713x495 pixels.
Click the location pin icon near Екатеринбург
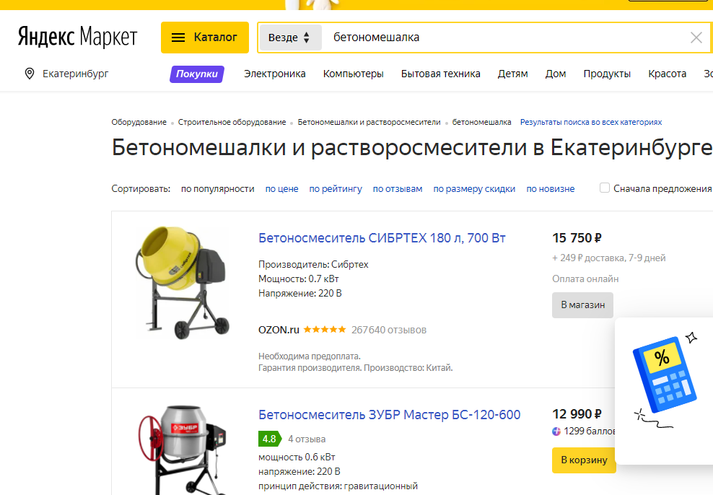pyautogui.click(x=30, y=74)
